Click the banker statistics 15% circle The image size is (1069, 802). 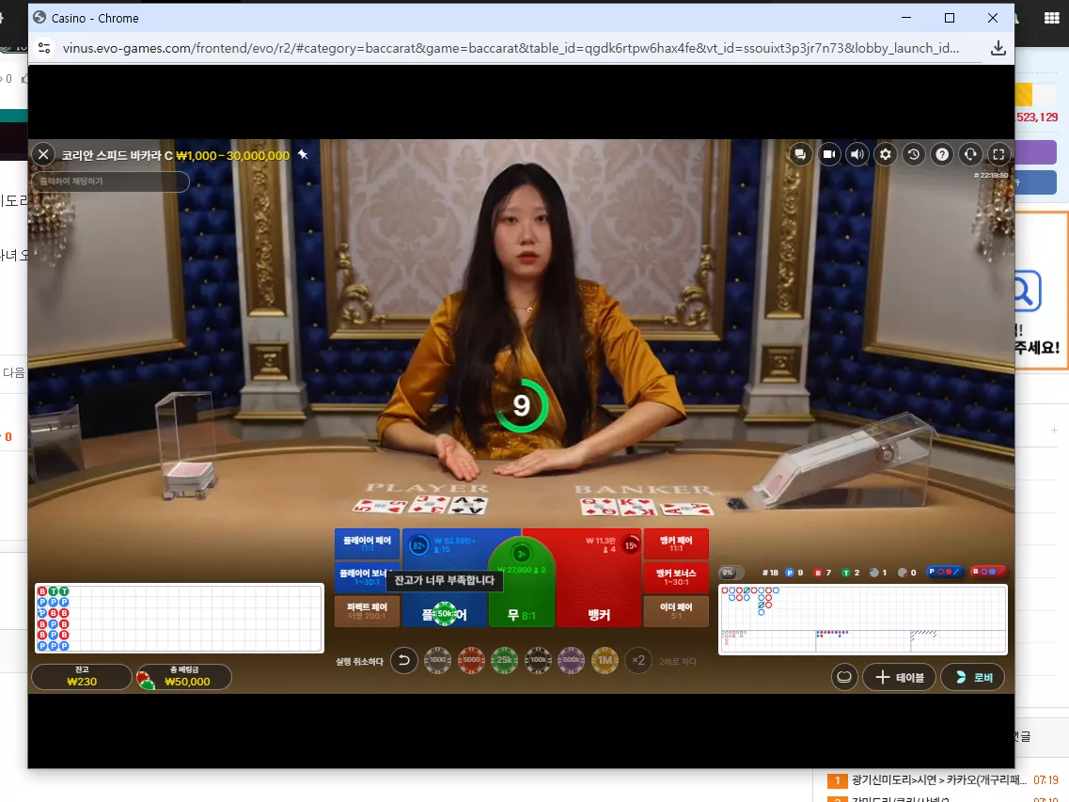(x=631, y=545)
